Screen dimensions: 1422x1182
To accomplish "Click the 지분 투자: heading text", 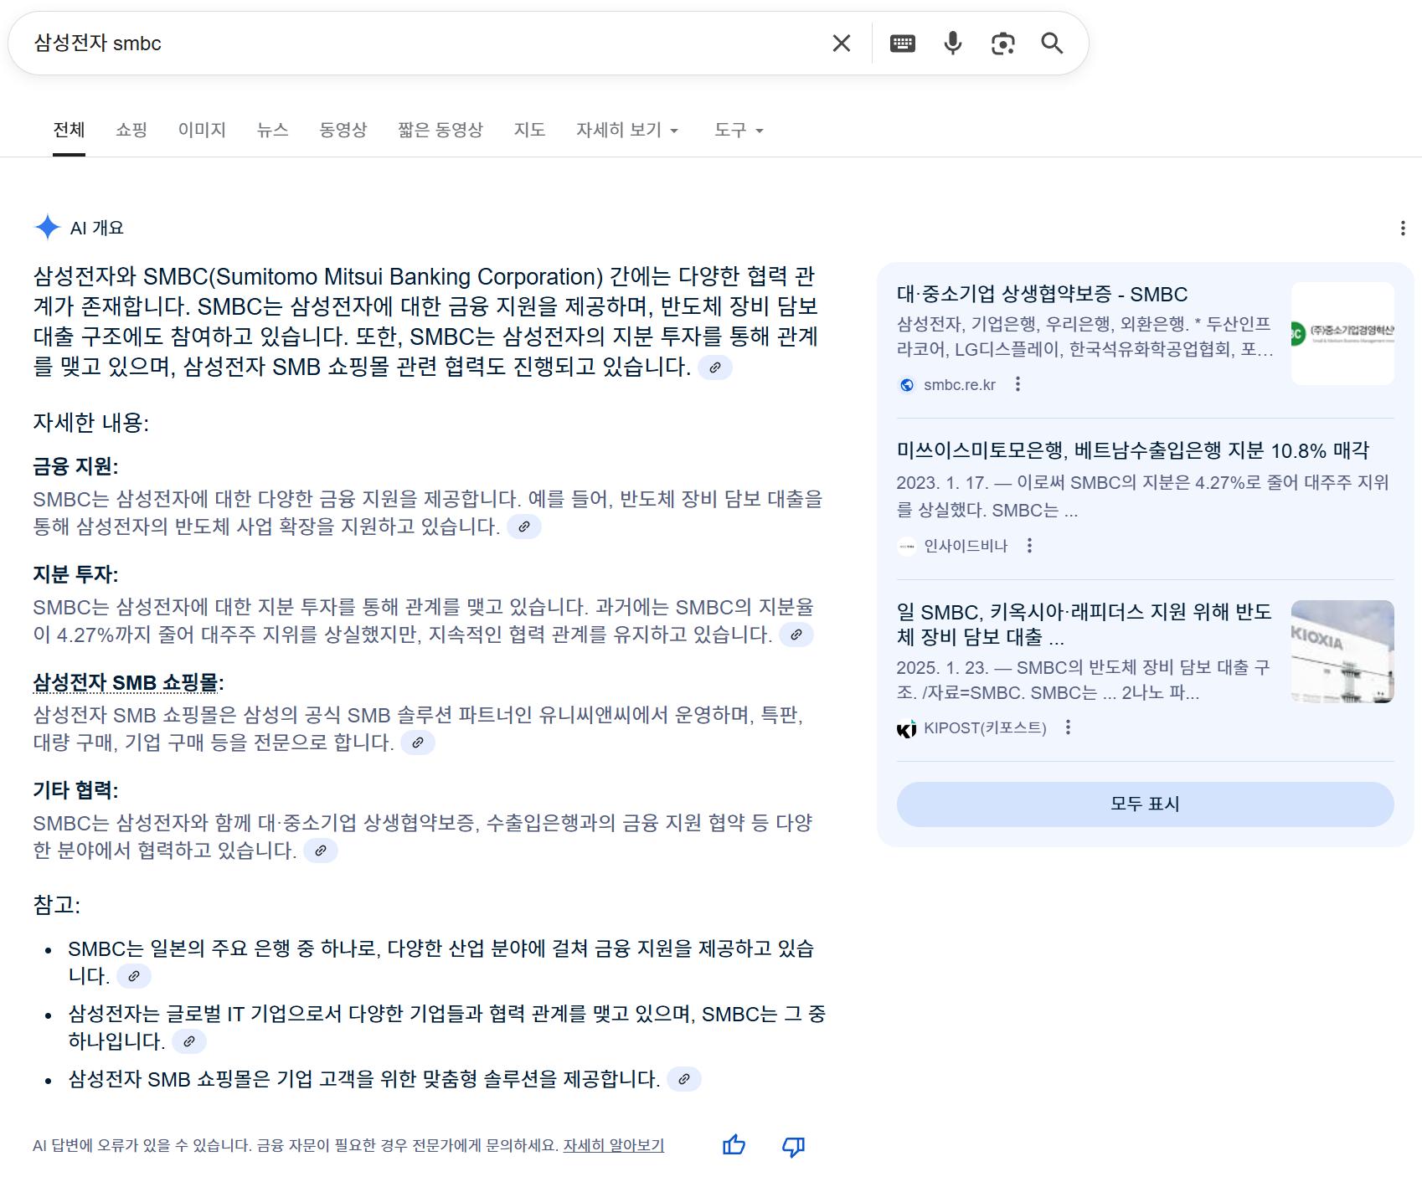I will pyautogui.click(x=75, y=574).
